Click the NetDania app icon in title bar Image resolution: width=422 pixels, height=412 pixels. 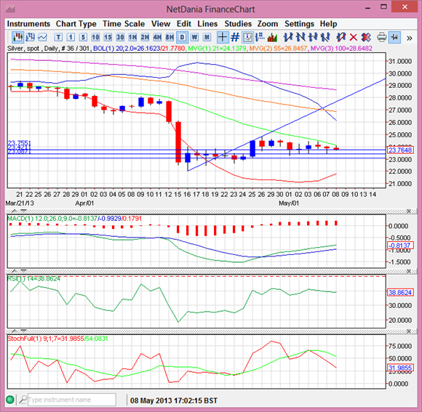pyautogui.click(x=10, y=10)
